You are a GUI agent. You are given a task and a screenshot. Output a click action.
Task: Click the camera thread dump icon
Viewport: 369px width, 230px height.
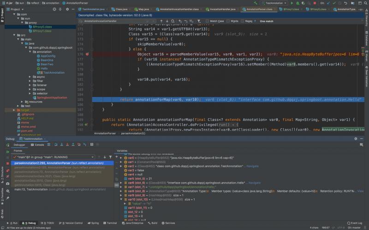point(7,183)
